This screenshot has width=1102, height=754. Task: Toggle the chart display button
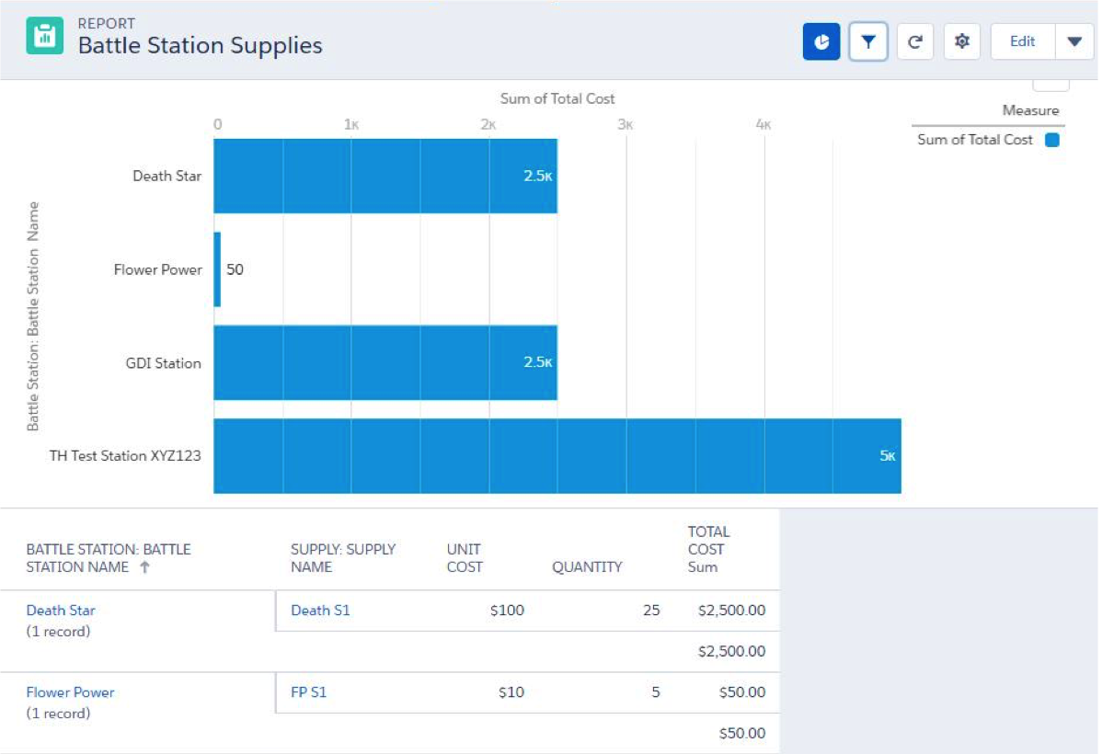coord(821,42)
